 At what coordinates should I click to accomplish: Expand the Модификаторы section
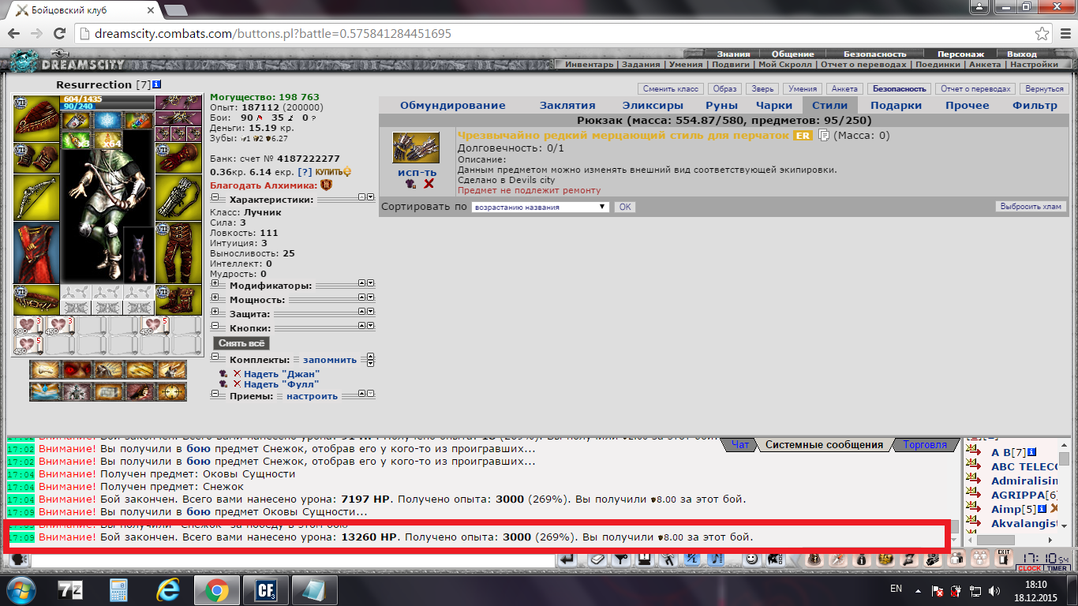coord(214,284)
